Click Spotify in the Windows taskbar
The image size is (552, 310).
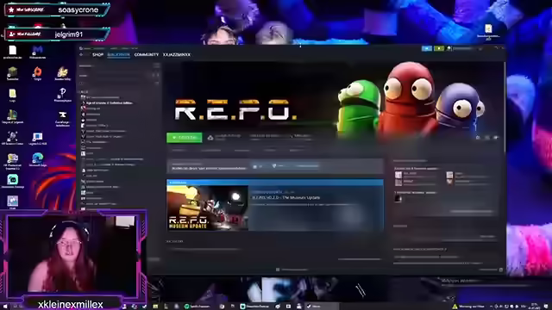coord(198,307)
